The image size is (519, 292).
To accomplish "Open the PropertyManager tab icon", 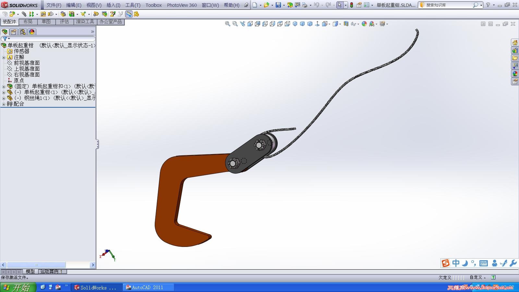I will pyautogui.click(x=14, y=32).
